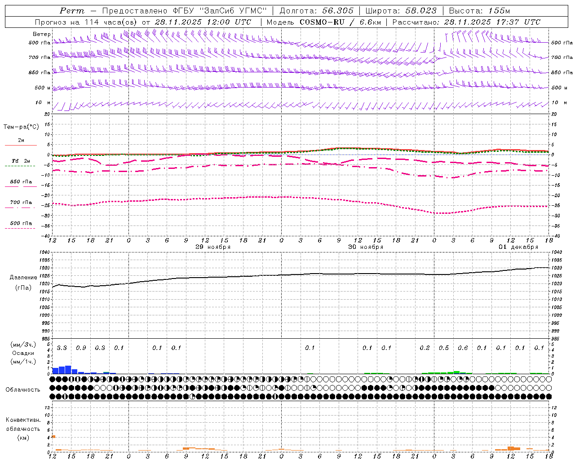
Task: Click the '0.9' precipitation amount
Action: (x=81, y=348)
